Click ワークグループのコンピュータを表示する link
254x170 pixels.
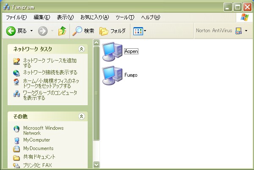pyautogui.click(x=50, y=95)
